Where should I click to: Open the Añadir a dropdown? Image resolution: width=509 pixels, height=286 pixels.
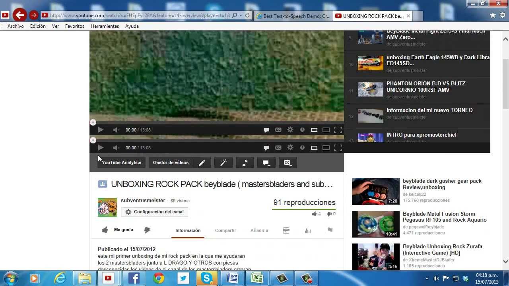click(259, 230)
